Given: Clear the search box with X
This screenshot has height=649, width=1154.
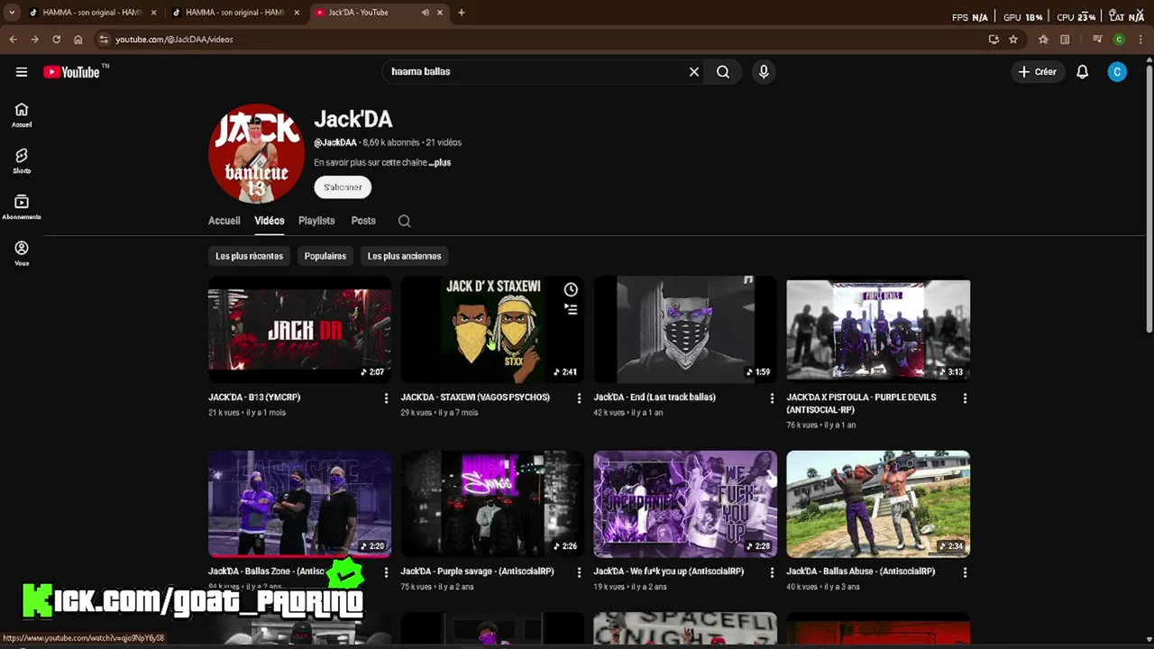Looking at the screenshot, I should click(694, 72).
